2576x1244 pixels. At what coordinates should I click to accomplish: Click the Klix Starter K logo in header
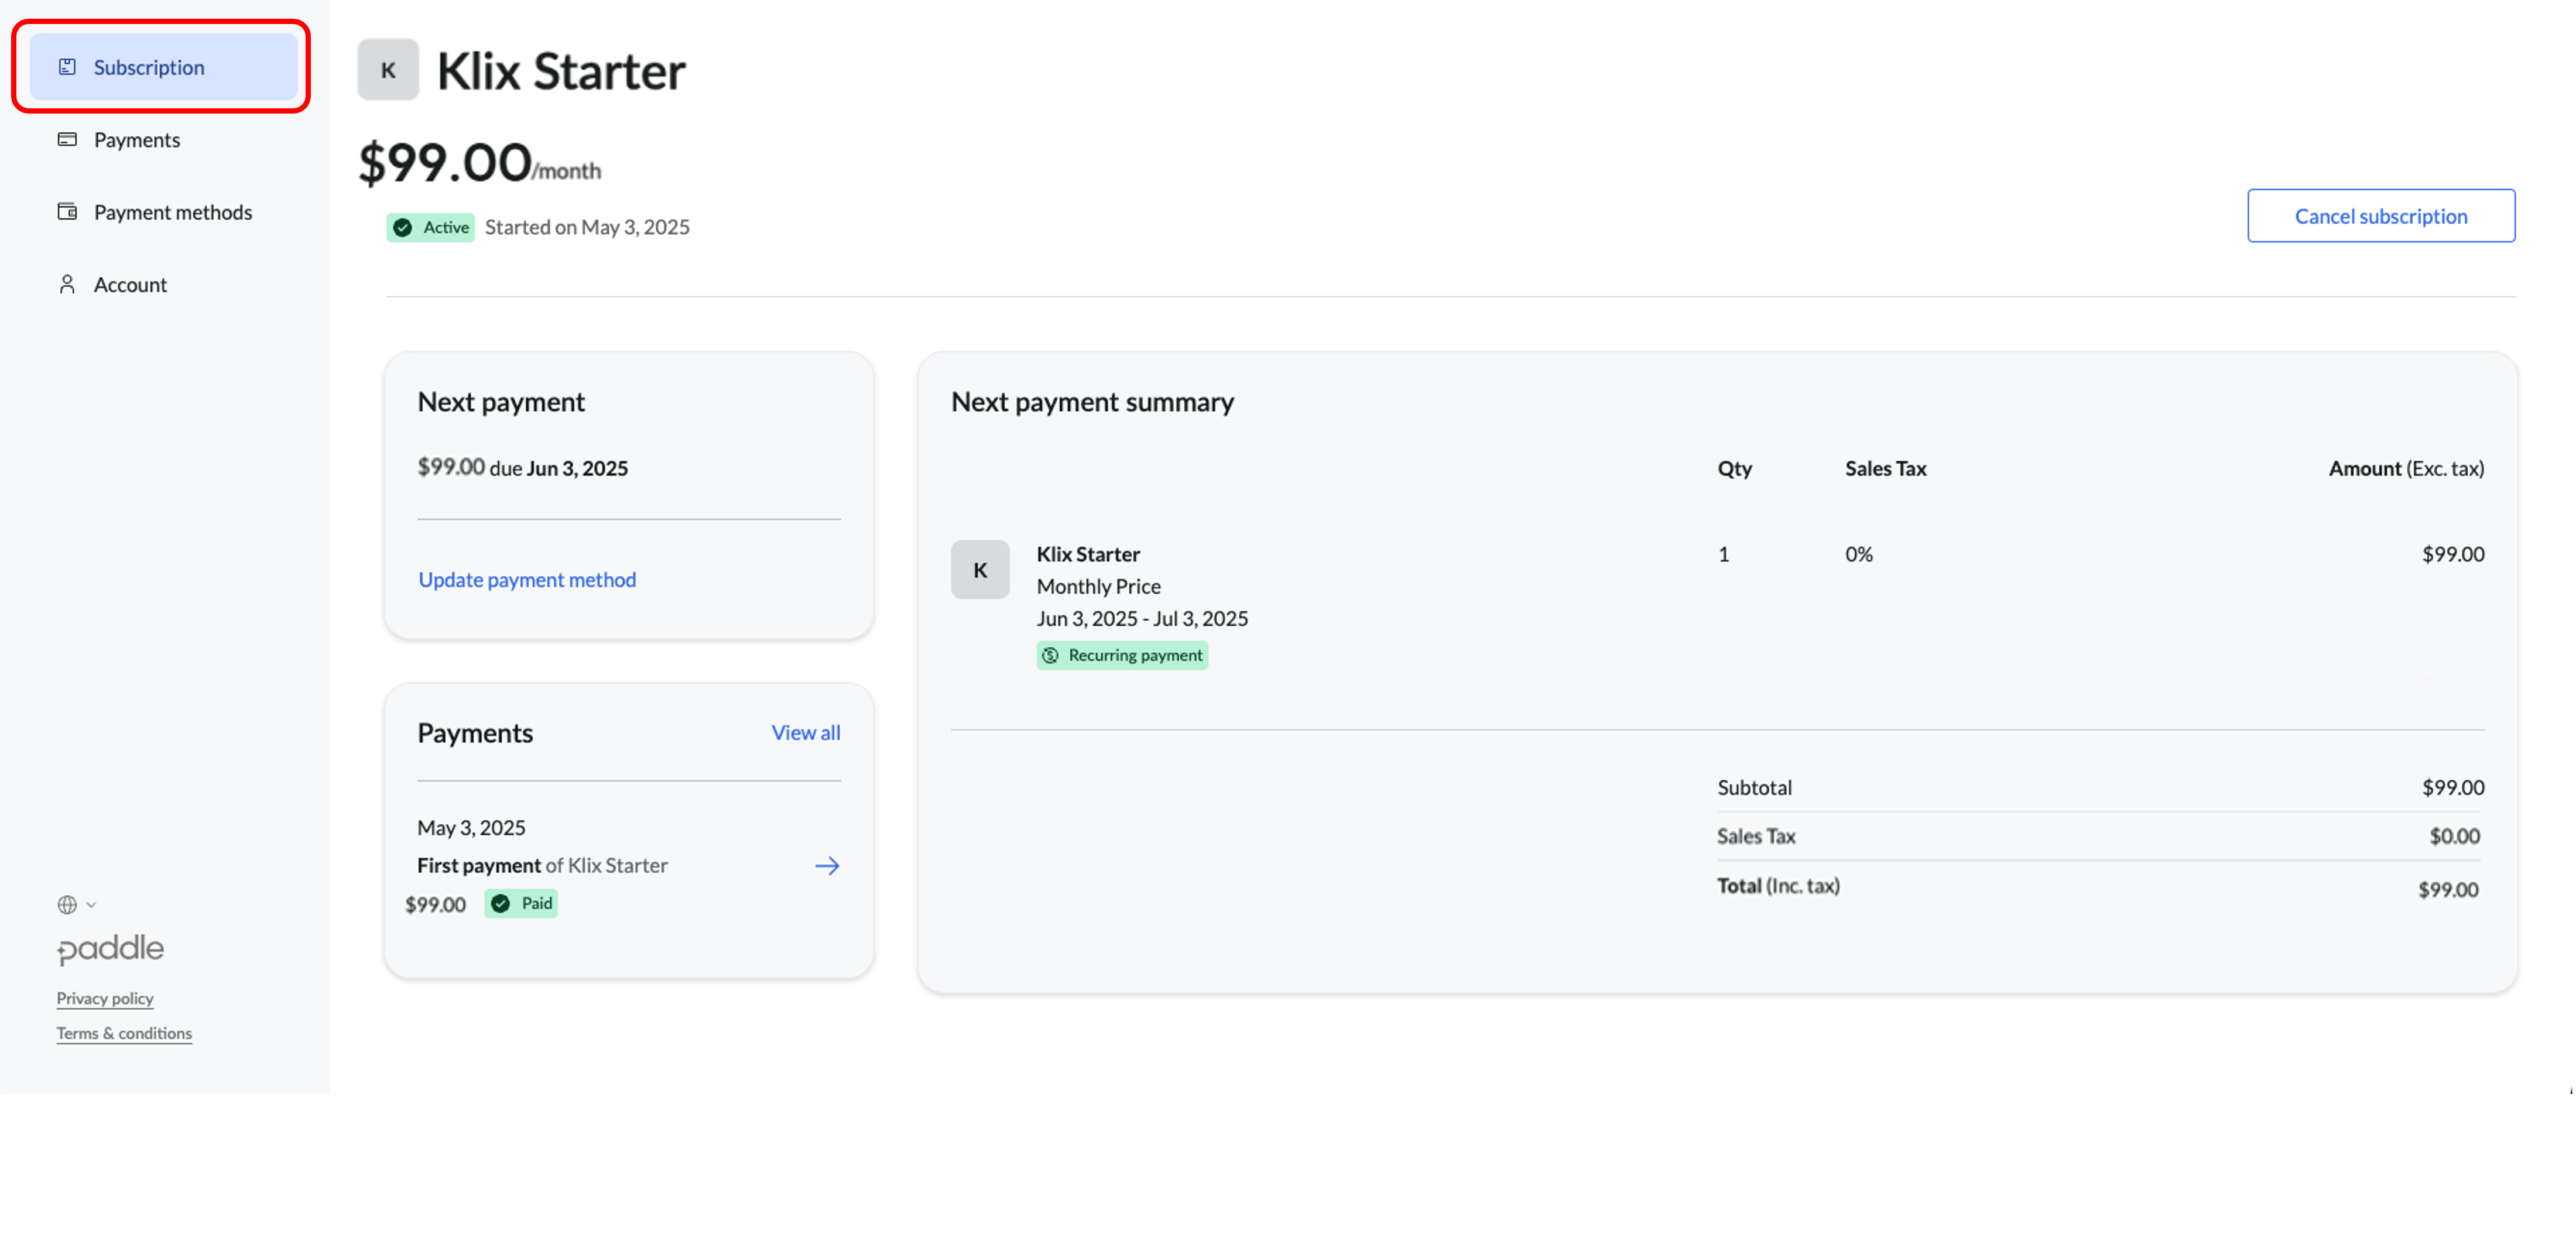388,70
